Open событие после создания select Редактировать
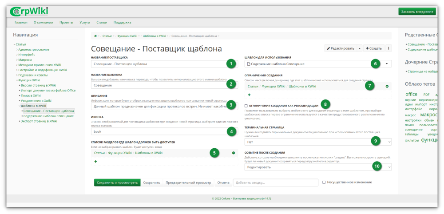This screenshot has width=444, height=214. coord(318,167)
